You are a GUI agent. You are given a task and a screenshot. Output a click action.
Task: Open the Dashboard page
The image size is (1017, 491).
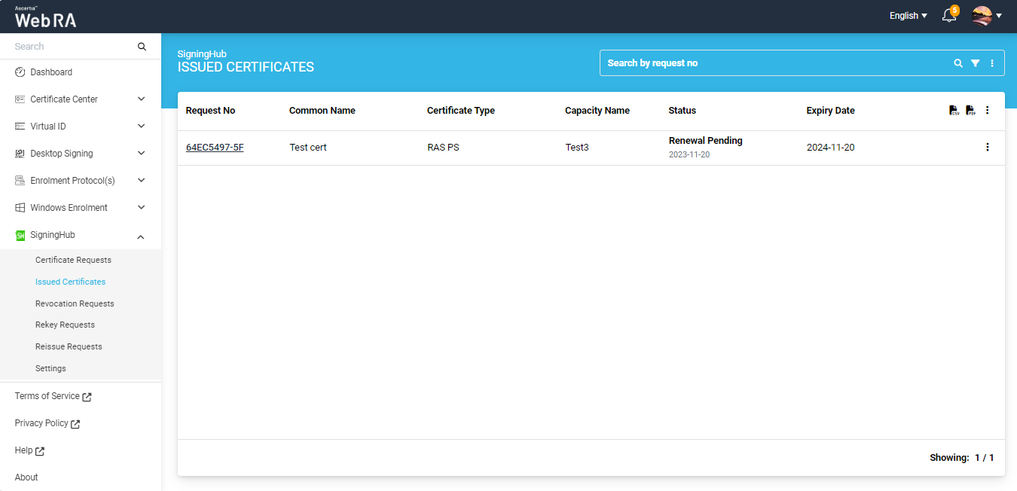51,72
